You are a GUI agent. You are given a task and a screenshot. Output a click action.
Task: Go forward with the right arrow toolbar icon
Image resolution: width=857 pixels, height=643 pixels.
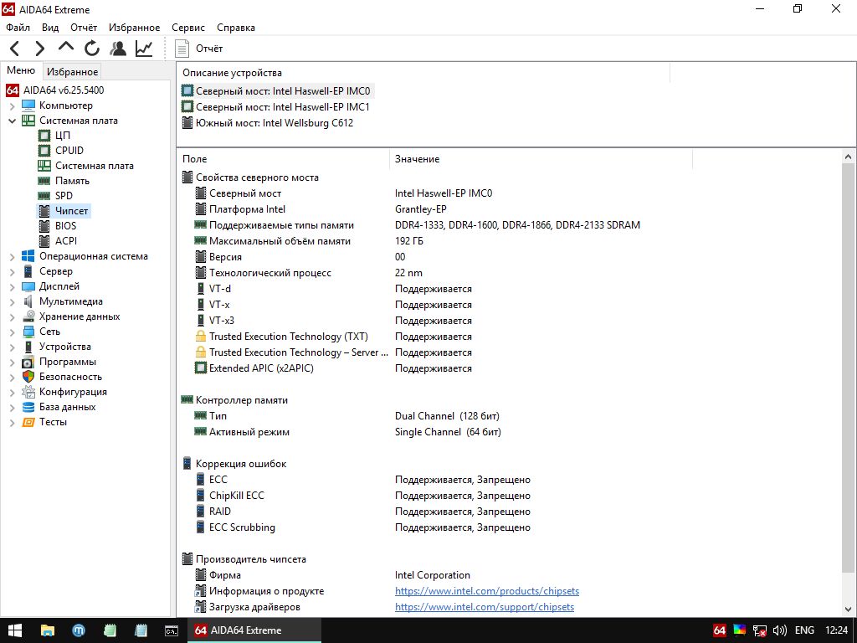click(x=40, y=49)
